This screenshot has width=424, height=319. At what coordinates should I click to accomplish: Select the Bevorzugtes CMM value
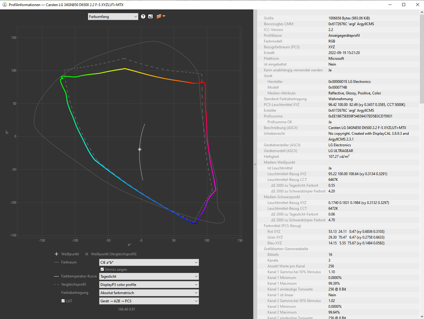pyautogui.click(x=351, y=24)
